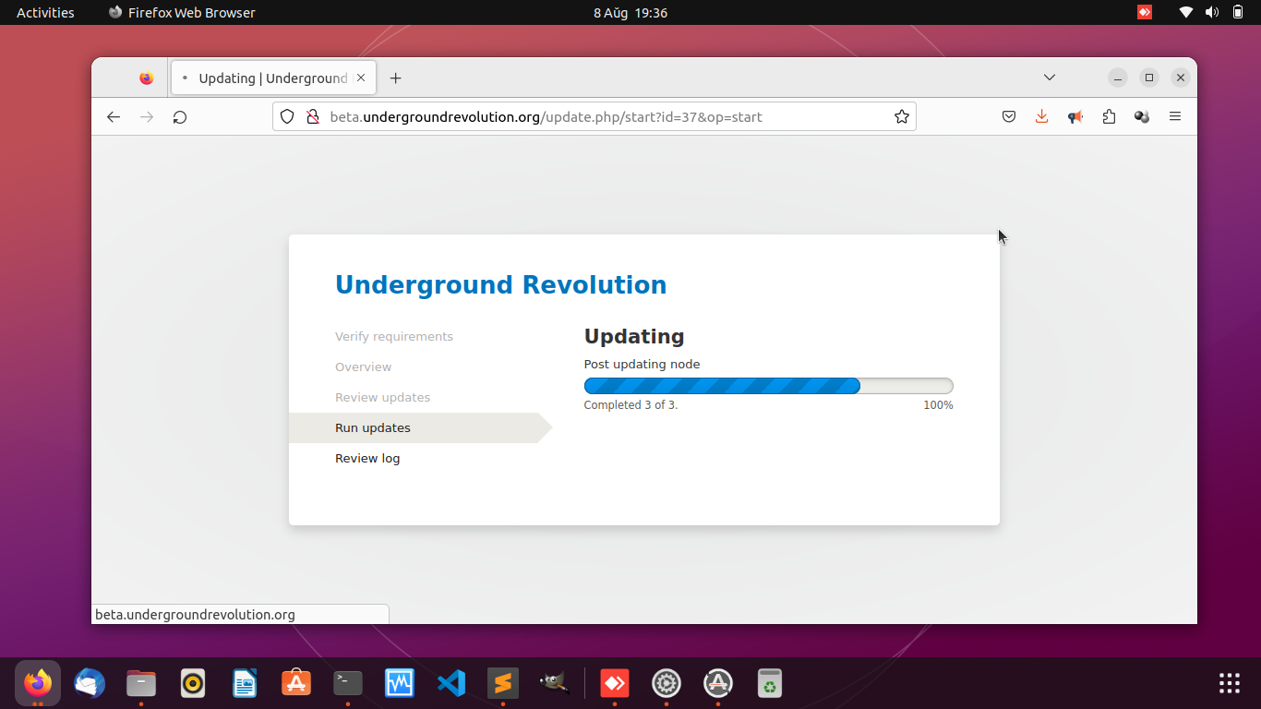Open GIMP from the dock

tap(555, 683)
